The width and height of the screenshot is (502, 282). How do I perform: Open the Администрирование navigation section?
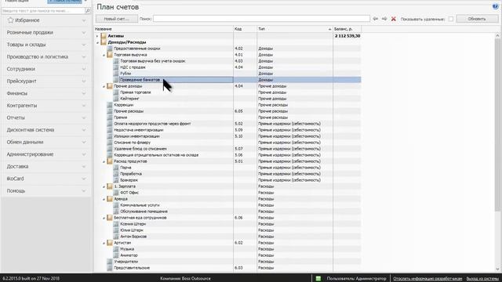click(x=46, y=154)
